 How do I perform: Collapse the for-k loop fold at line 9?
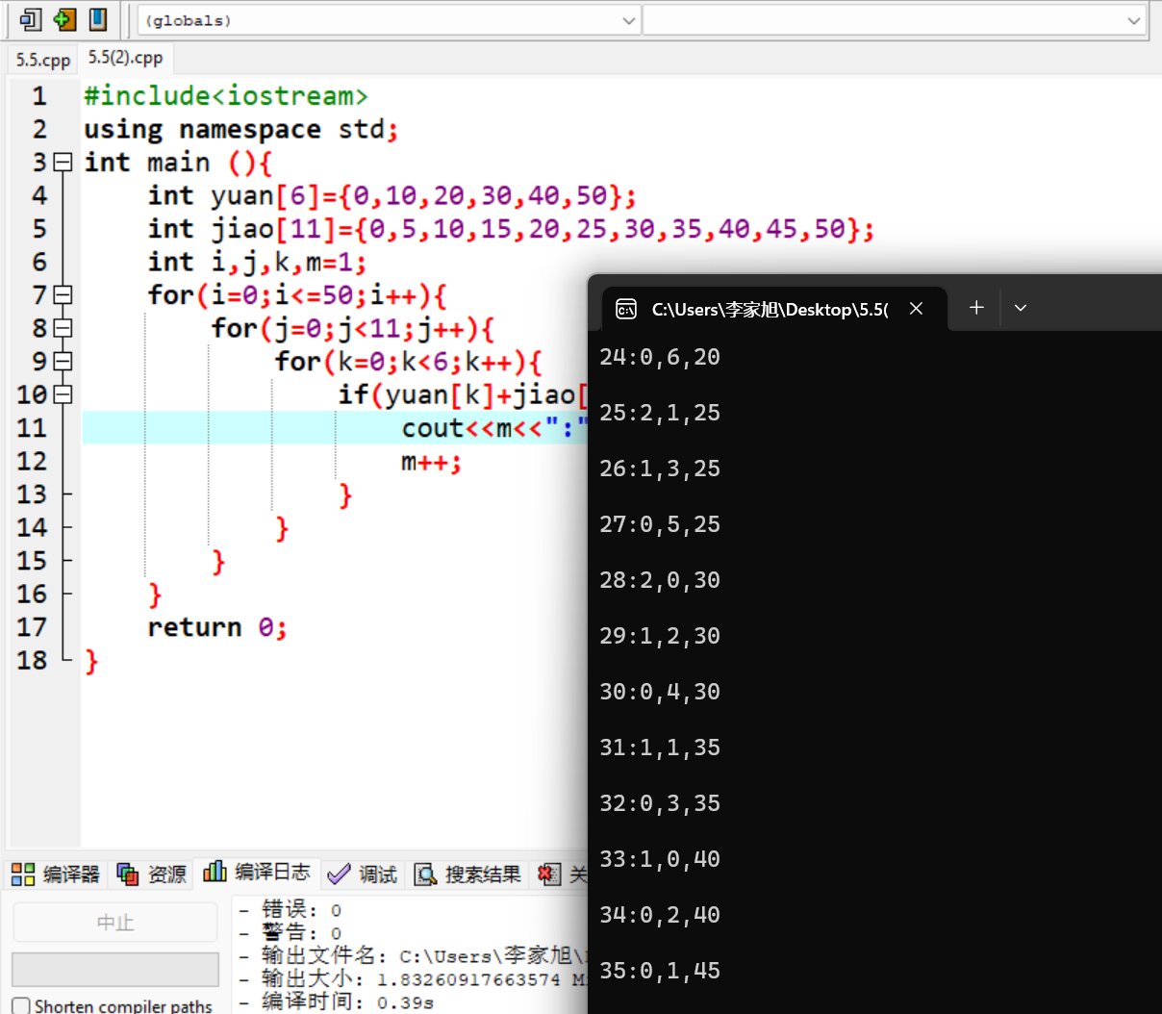point(63,362)
